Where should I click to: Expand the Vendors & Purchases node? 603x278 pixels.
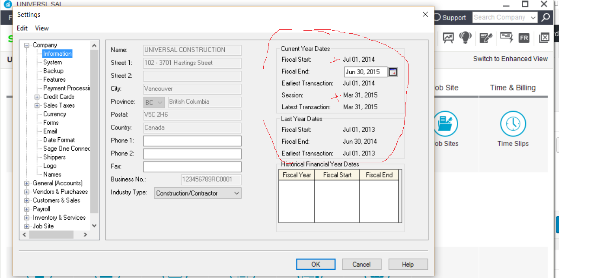click(27, 192)
